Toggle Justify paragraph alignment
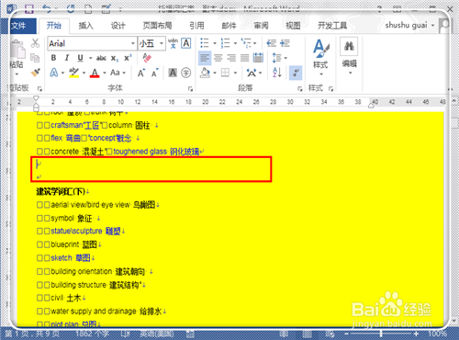The height and width of the screenshot is (340, 459). tap(245, 58)
